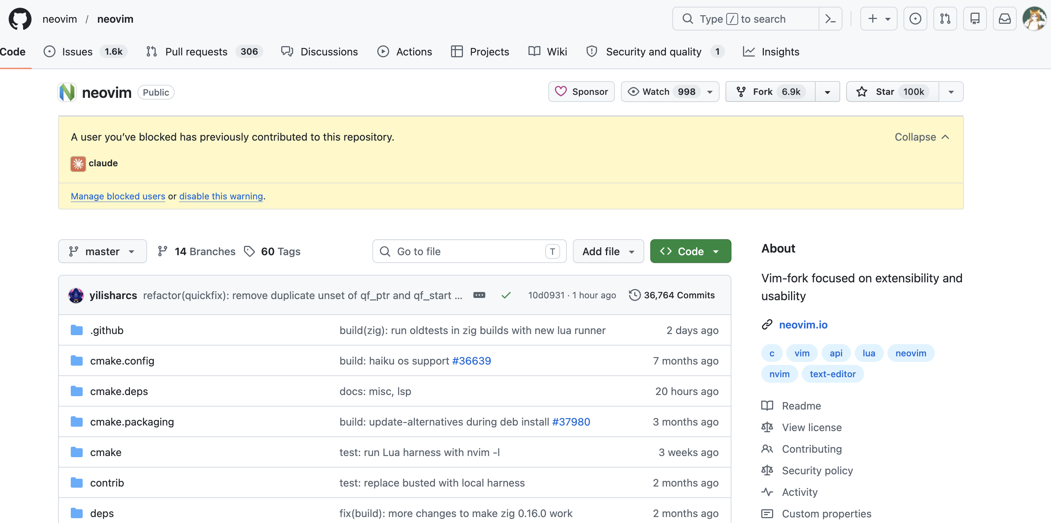Open the cmake.packaging folder icon
The image size is (1051, 523).
[77, 422]
